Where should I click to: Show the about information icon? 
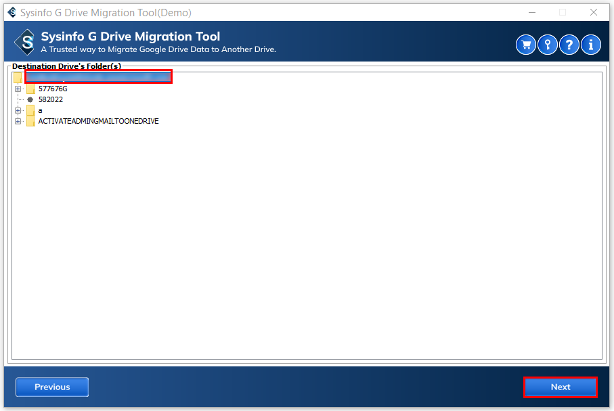(590, 45)
